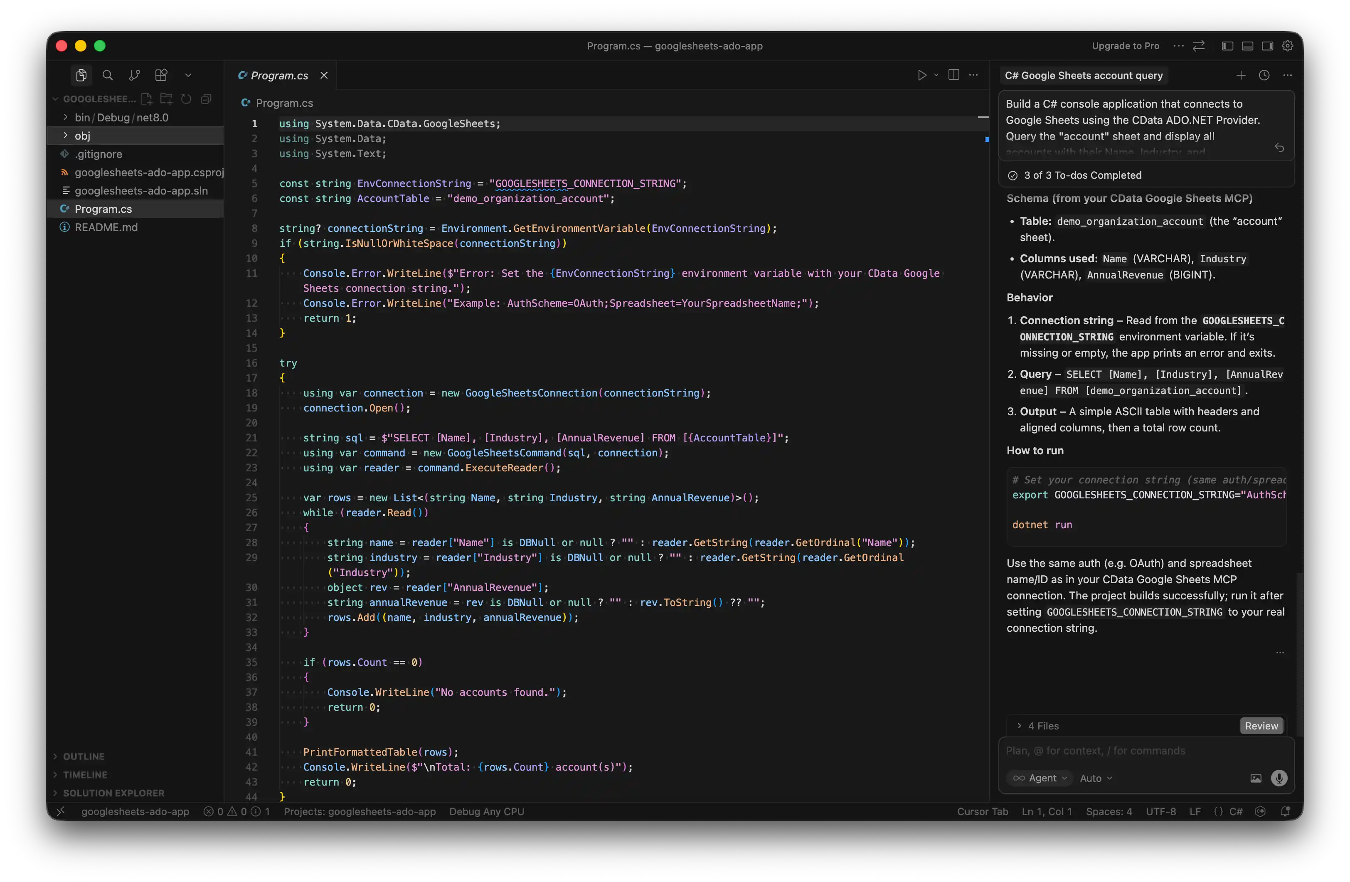Screen dimensions: 1350x882
Task: Split the editor with the split icon
Action: click(x=953, y=75)
